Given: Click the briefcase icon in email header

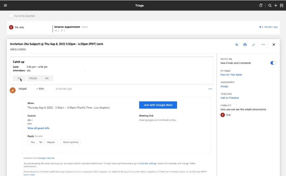Looking at the screenshot, I should (245, 45).
